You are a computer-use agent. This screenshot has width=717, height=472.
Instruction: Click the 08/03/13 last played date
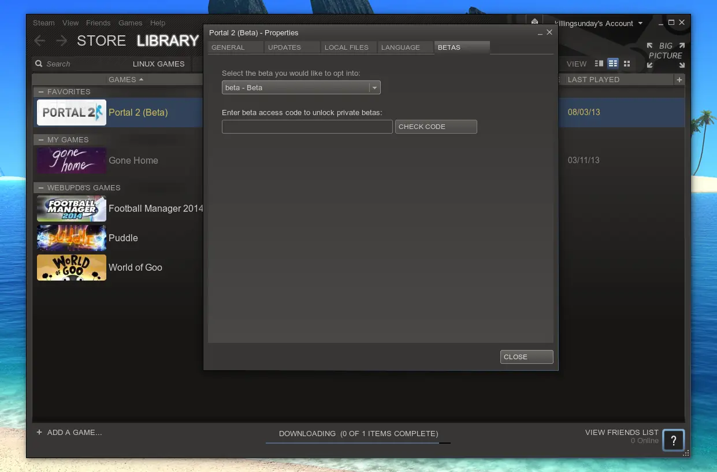(584, 112)
